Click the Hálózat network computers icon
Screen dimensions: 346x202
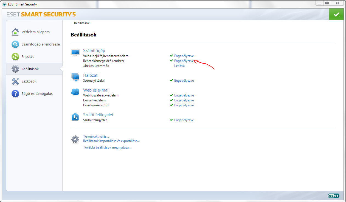pos(75,77)
